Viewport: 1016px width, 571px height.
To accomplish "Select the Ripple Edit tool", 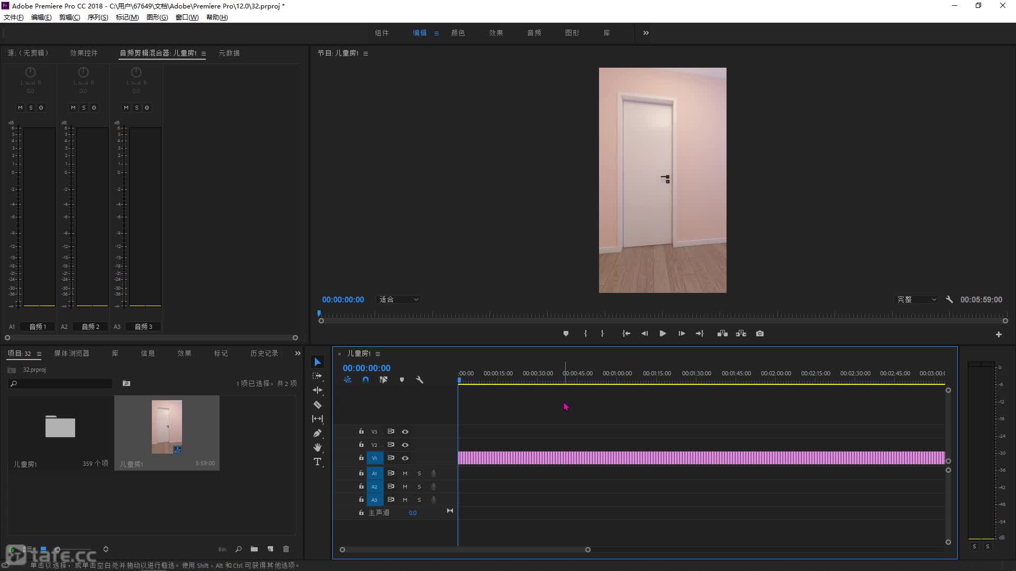I will pyautogui.click(x=317, y=390).
